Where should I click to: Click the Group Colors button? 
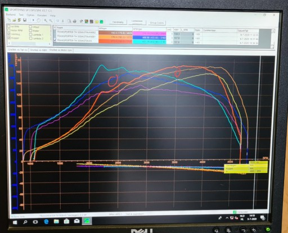pyautogui.click(x=157, y=23)
